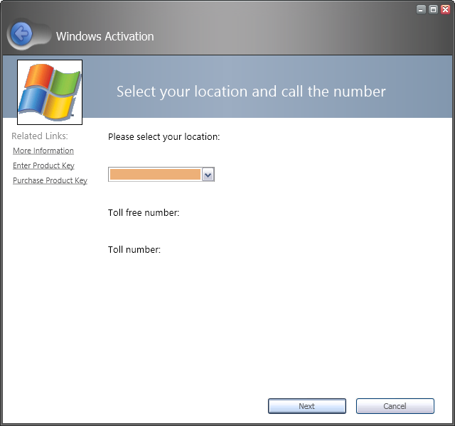Image resolution: width=455 pixels, height=426 pixels.
Task: Click the 'Toll free number:' label
Action: click(x=144, y=213)
